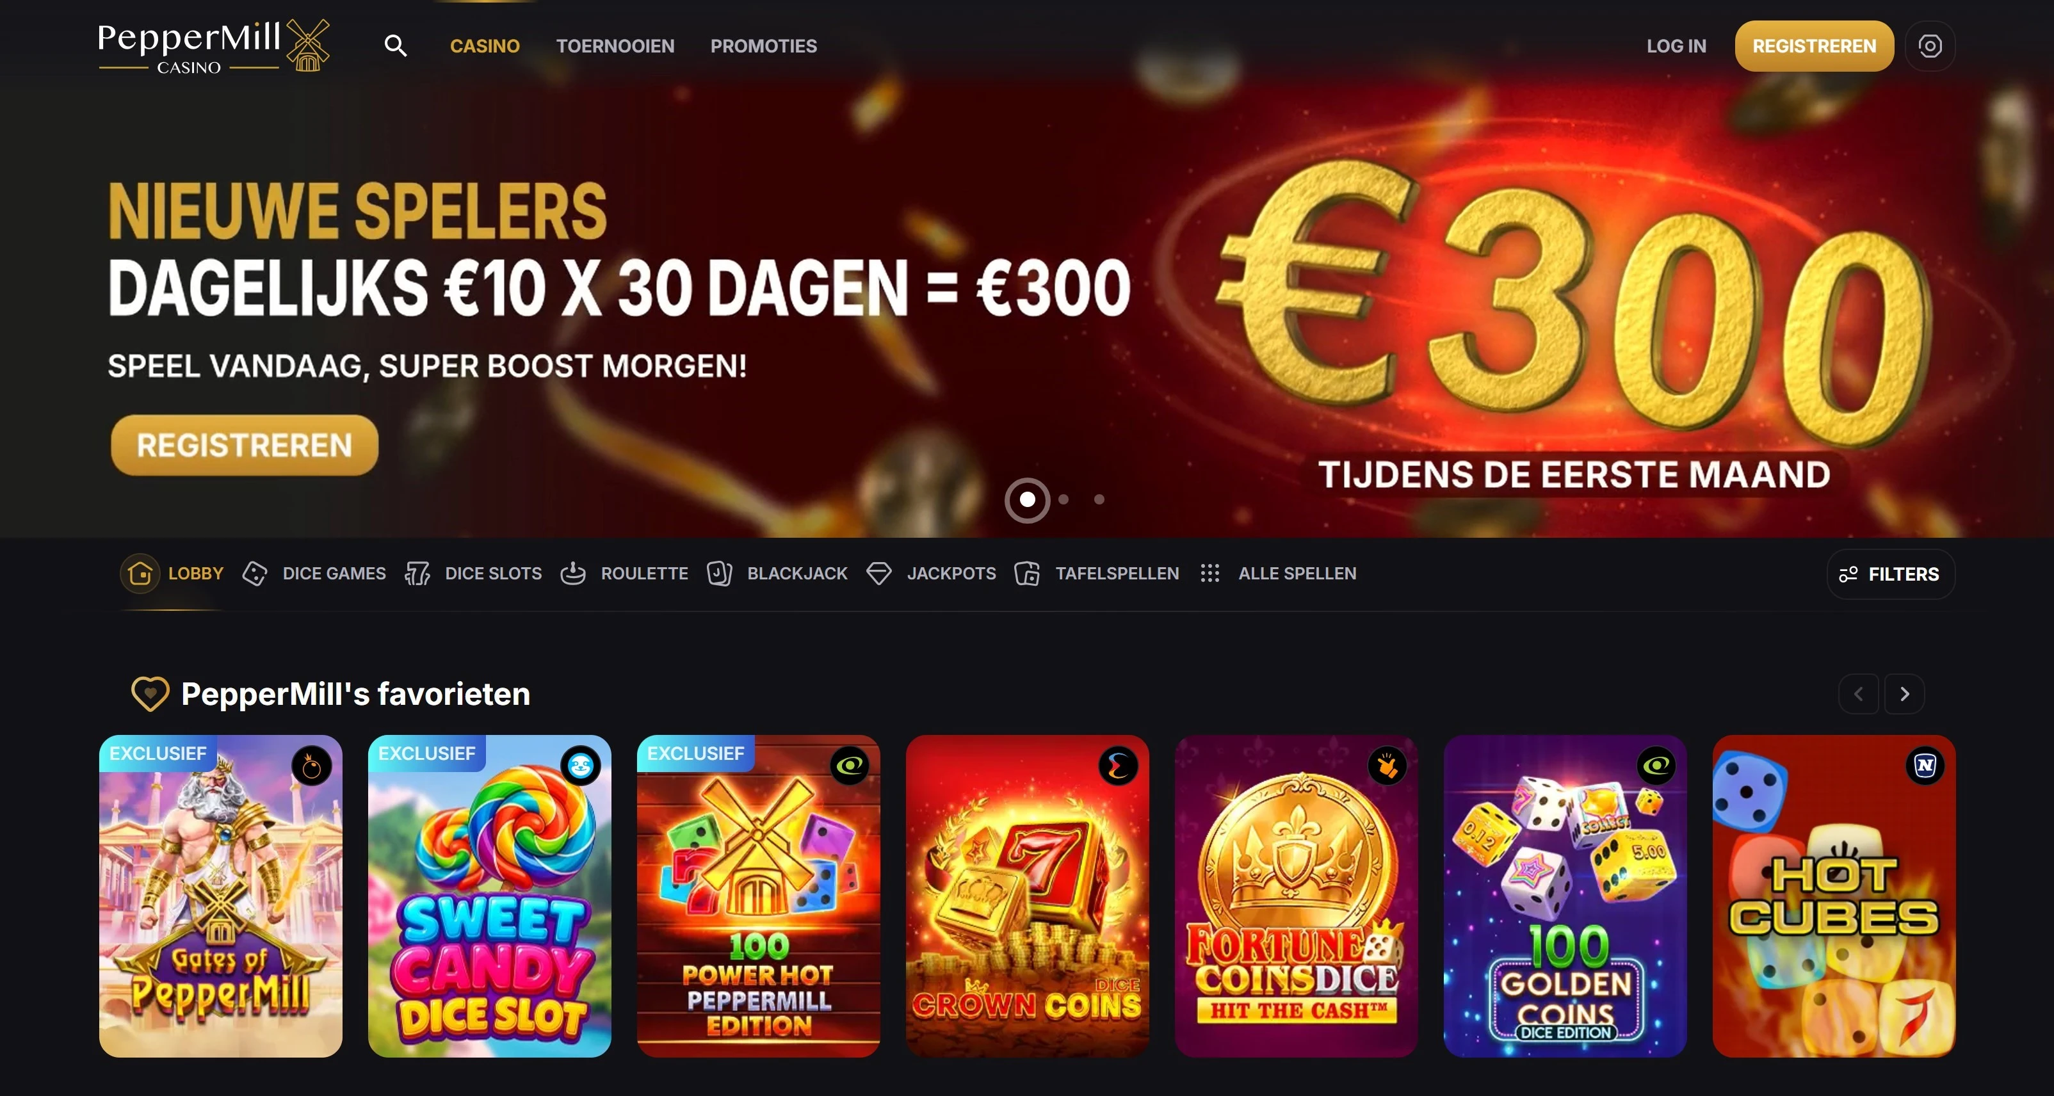Show next favorieten games with right chevron

pyautogui.click(x=1904, y=694)
